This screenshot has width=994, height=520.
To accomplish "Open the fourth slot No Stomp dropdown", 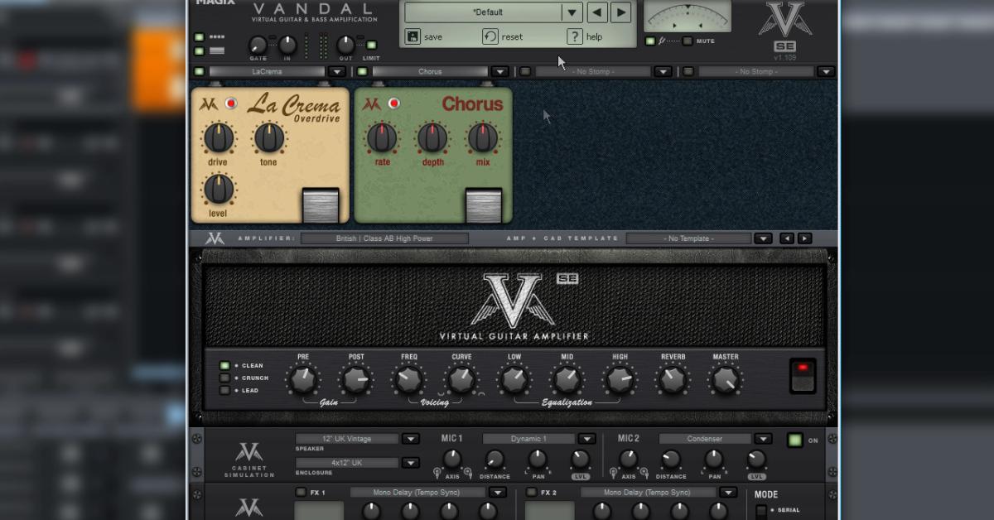I will [826, 72].
